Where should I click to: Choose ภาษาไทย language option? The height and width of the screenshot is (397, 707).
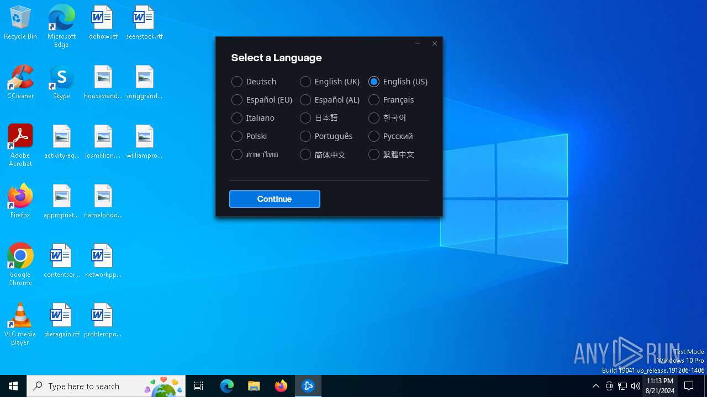pos(255,154)
